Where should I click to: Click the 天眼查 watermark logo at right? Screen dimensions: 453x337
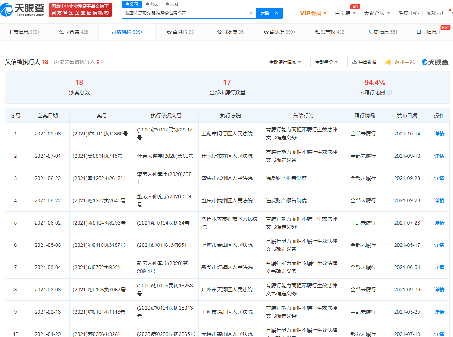pyautogui.click(x=435, y=62)
